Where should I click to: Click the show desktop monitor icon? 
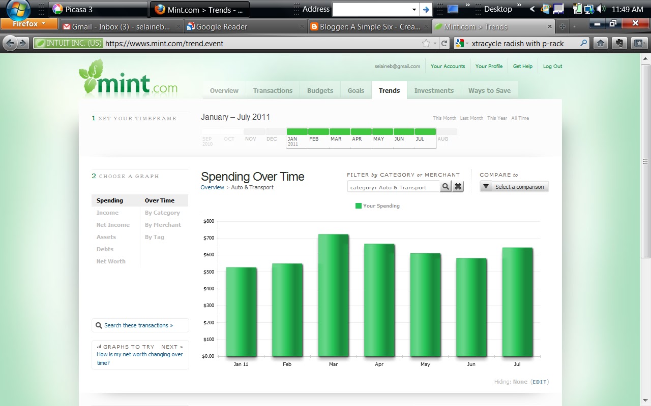453,9
